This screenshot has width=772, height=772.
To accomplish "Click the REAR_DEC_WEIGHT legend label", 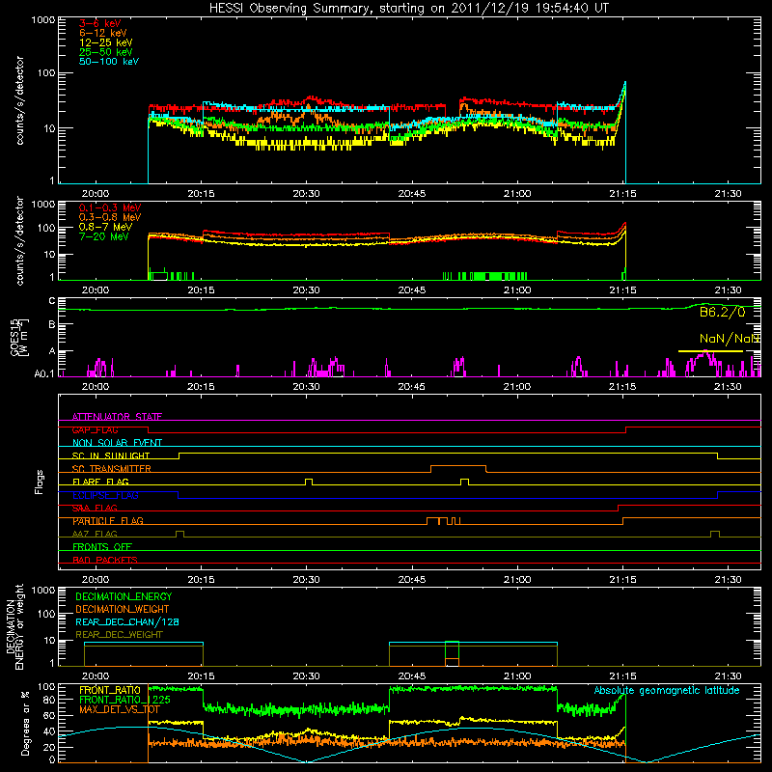I will coord(119,635).
